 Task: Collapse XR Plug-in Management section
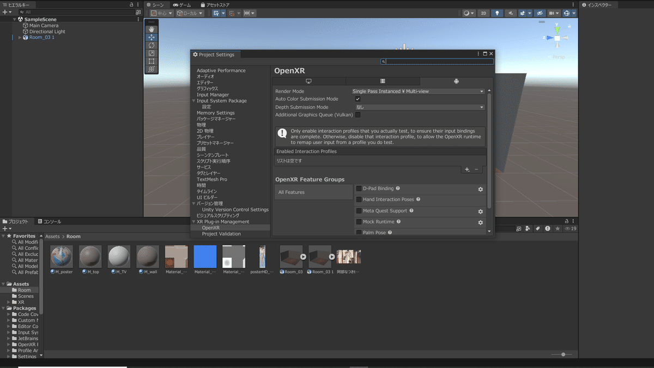coord(193,222)
